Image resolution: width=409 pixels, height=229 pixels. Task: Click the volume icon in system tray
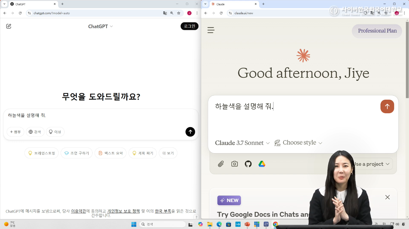[x=397, y=224]
